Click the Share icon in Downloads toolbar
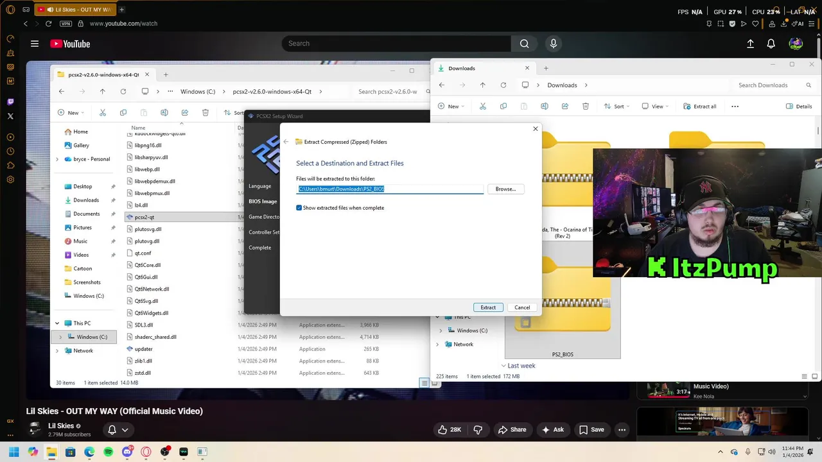822x462 pixels. coord(565,107)
